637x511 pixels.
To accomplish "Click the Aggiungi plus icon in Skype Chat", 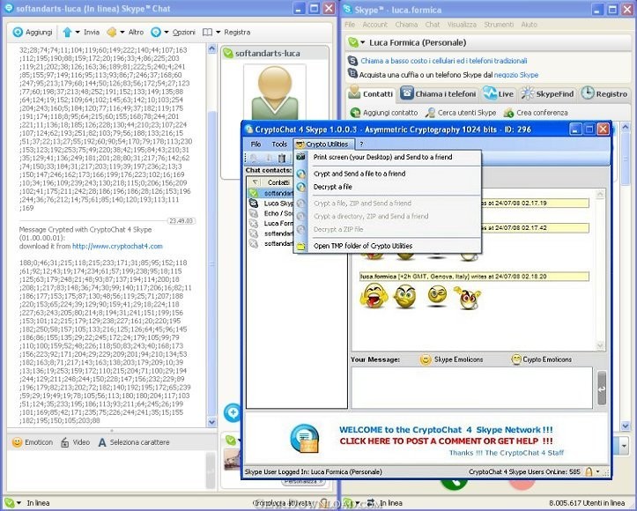I will pyautogui.click(x=18, y=32).
